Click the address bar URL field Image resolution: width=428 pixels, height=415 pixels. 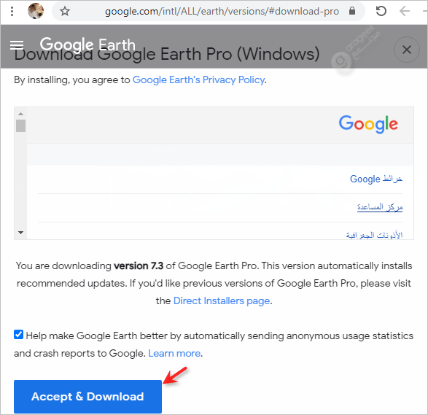click(222, 11)
